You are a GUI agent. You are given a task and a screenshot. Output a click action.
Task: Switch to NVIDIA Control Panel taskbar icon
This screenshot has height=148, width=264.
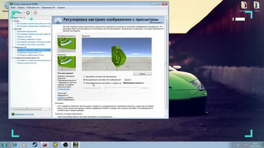click(75, 144)
